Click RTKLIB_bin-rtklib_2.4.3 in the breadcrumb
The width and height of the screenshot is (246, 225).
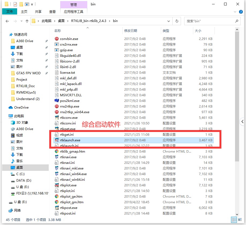point(89,21)
